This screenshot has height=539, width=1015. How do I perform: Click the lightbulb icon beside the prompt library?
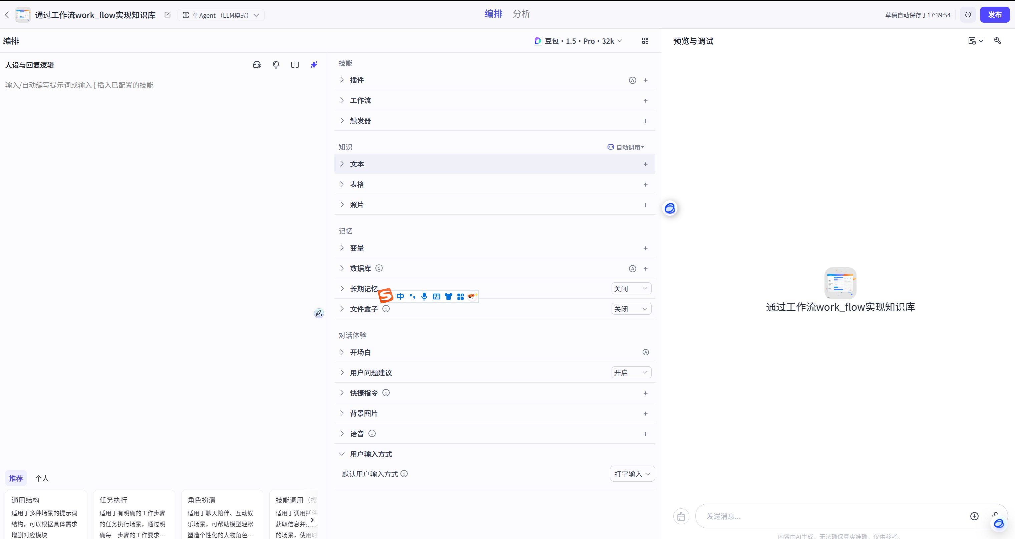click(x=276, y=65)
